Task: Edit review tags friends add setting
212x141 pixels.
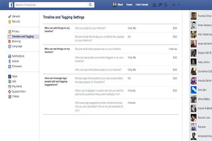Action: click(175, 78)
